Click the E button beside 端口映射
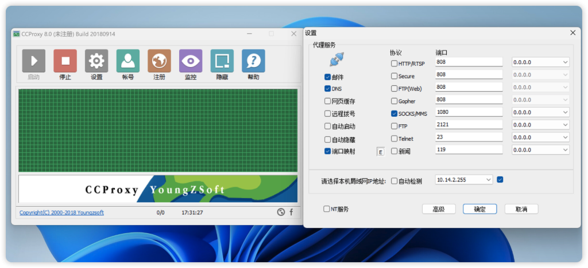 coord(381,152)
